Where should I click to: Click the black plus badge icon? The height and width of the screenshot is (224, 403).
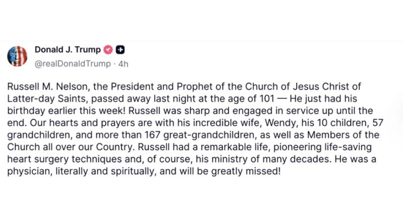pos(120,49)
